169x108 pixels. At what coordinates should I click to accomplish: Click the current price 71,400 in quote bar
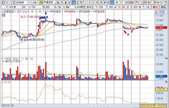click(x=9, y=7)
